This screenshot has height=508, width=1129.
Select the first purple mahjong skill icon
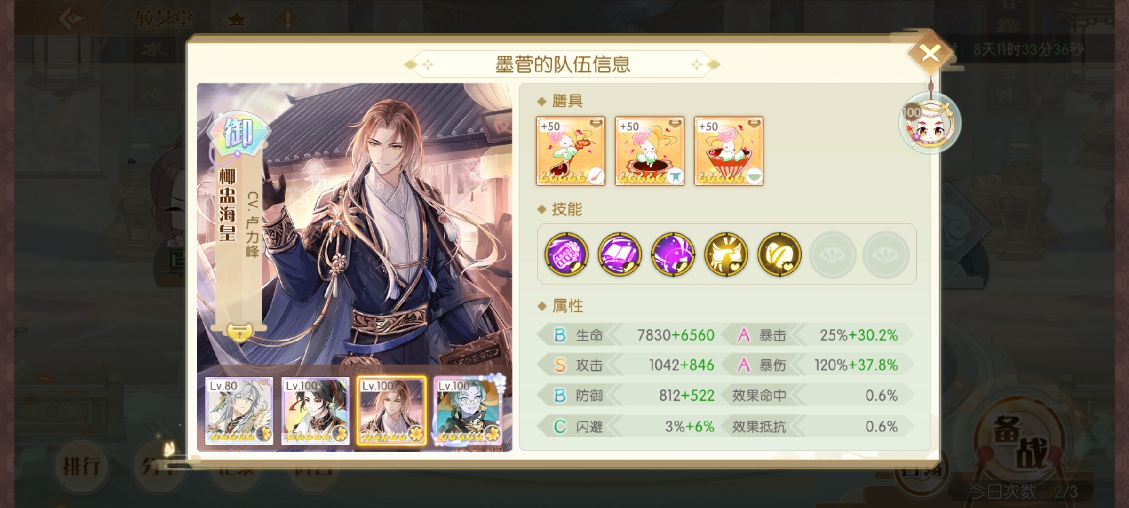point(566,254)
